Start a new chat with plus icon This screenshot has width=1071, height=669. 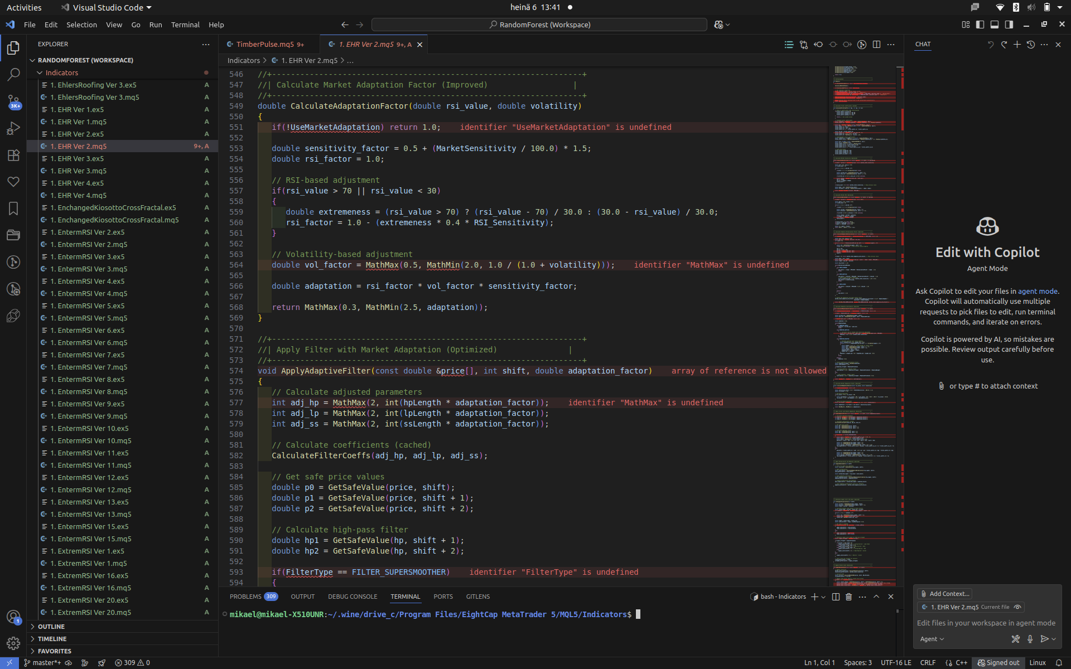click(x=1017, y=45)
